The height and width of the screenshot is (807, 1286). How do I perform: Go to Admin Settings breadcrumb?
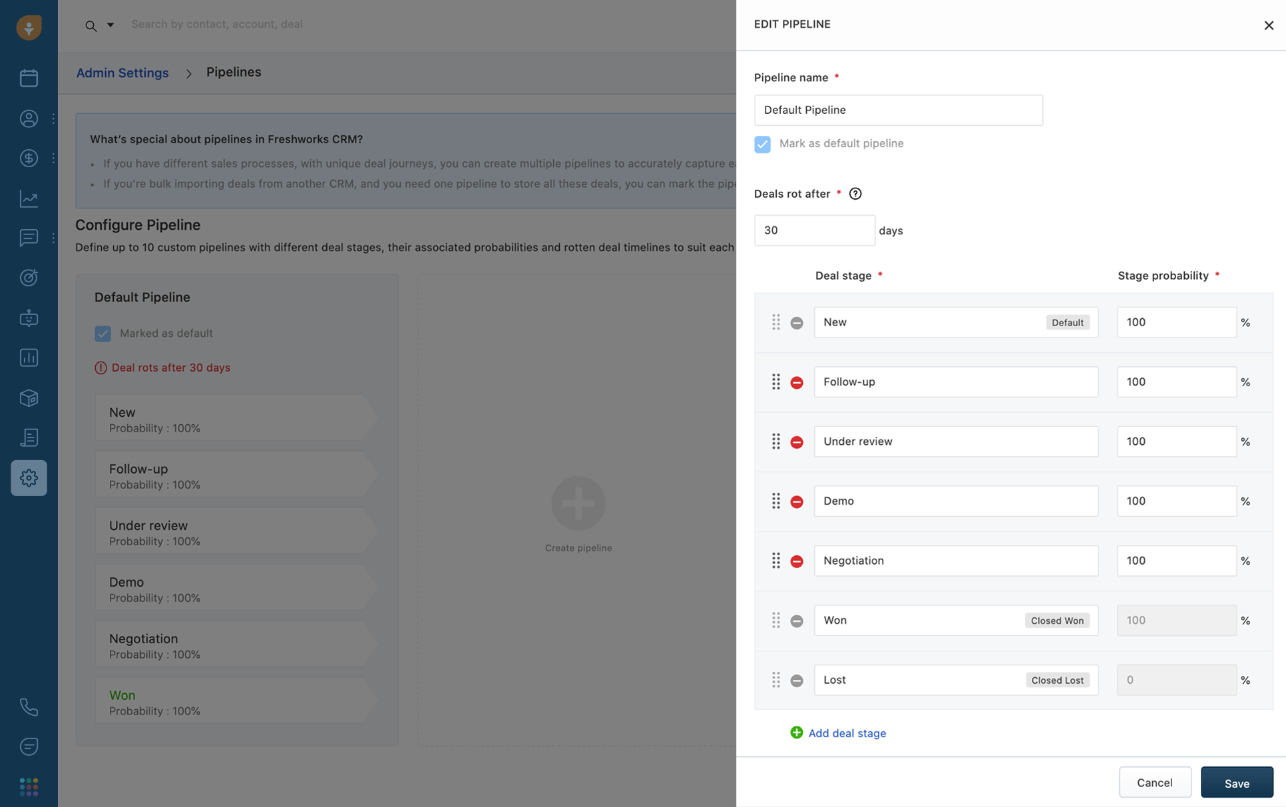pos(122,73)
